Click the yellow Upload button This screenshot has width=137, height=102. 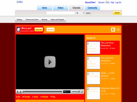pos(117,13)
